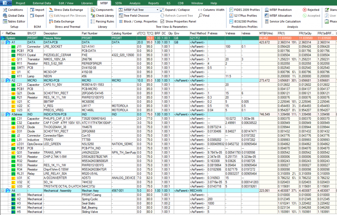Select the H3 Mechanical Seal-Static row

tap(168, 203)
